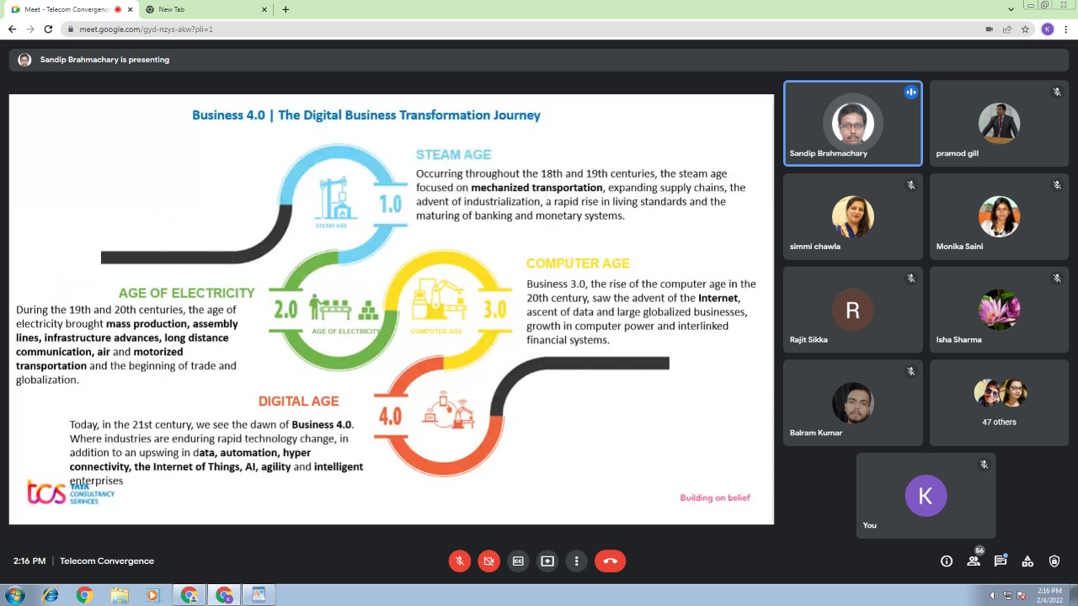The width and height of the screenshot is (1078, 606).
Task: Click the Sandip Brahmachary video tile
Action: (x=852, y=124)
